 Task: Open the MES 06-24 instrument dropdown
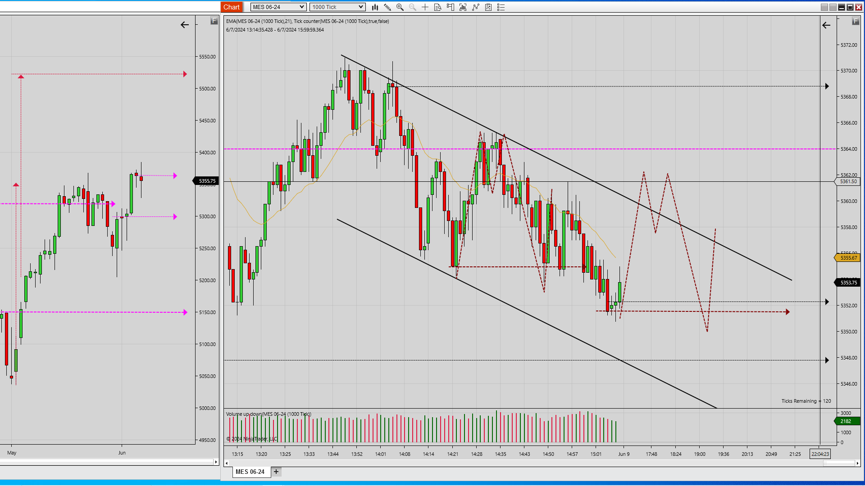(278, 7)
